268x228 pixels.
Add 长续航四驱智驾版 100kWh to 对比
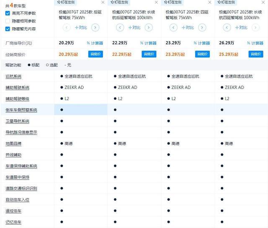coord(241,28)
